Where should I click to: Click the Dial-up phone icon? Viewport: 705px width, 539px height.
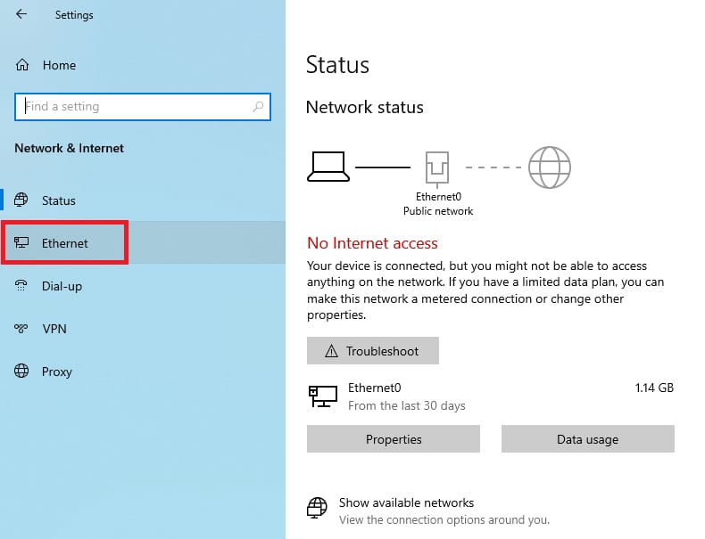pyautogui.click(x=21, y=285)
